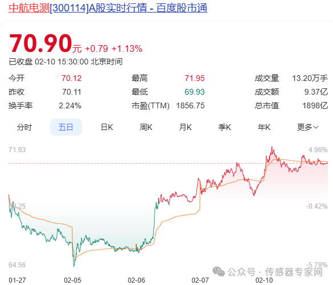Expand the 更多 dropdown menu
Image resolution: width=333 pixels, height=285 pixels.
[308, 127]
